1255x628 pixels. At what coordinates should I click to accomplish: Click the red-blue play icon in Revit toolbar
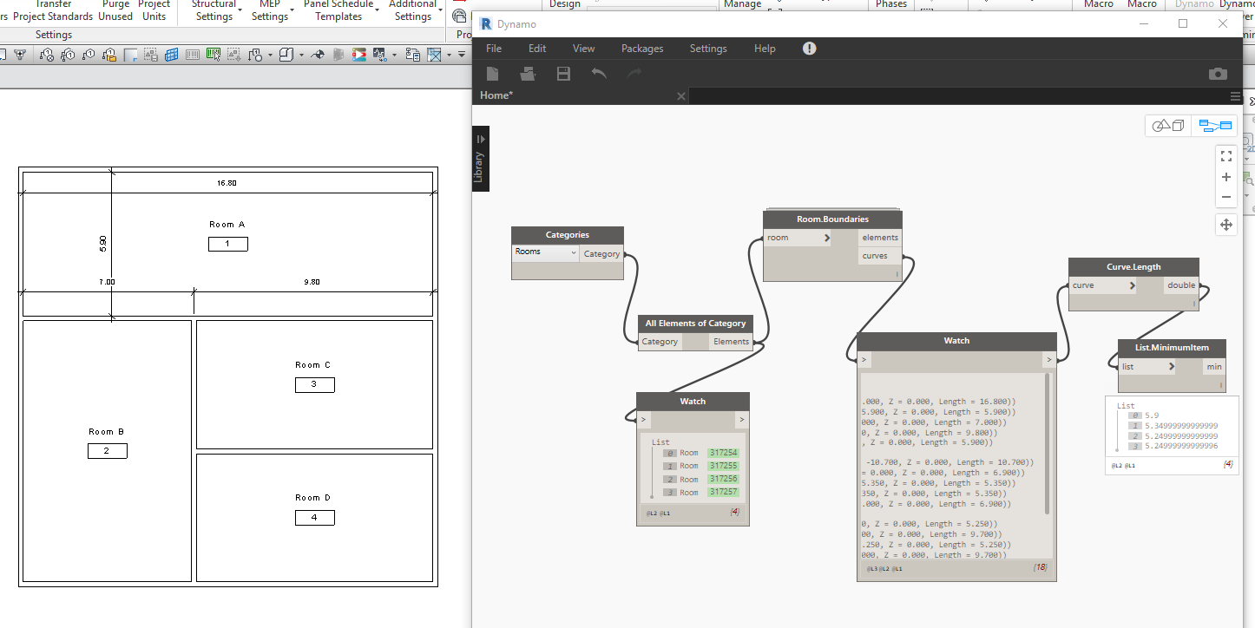(359, 56)
